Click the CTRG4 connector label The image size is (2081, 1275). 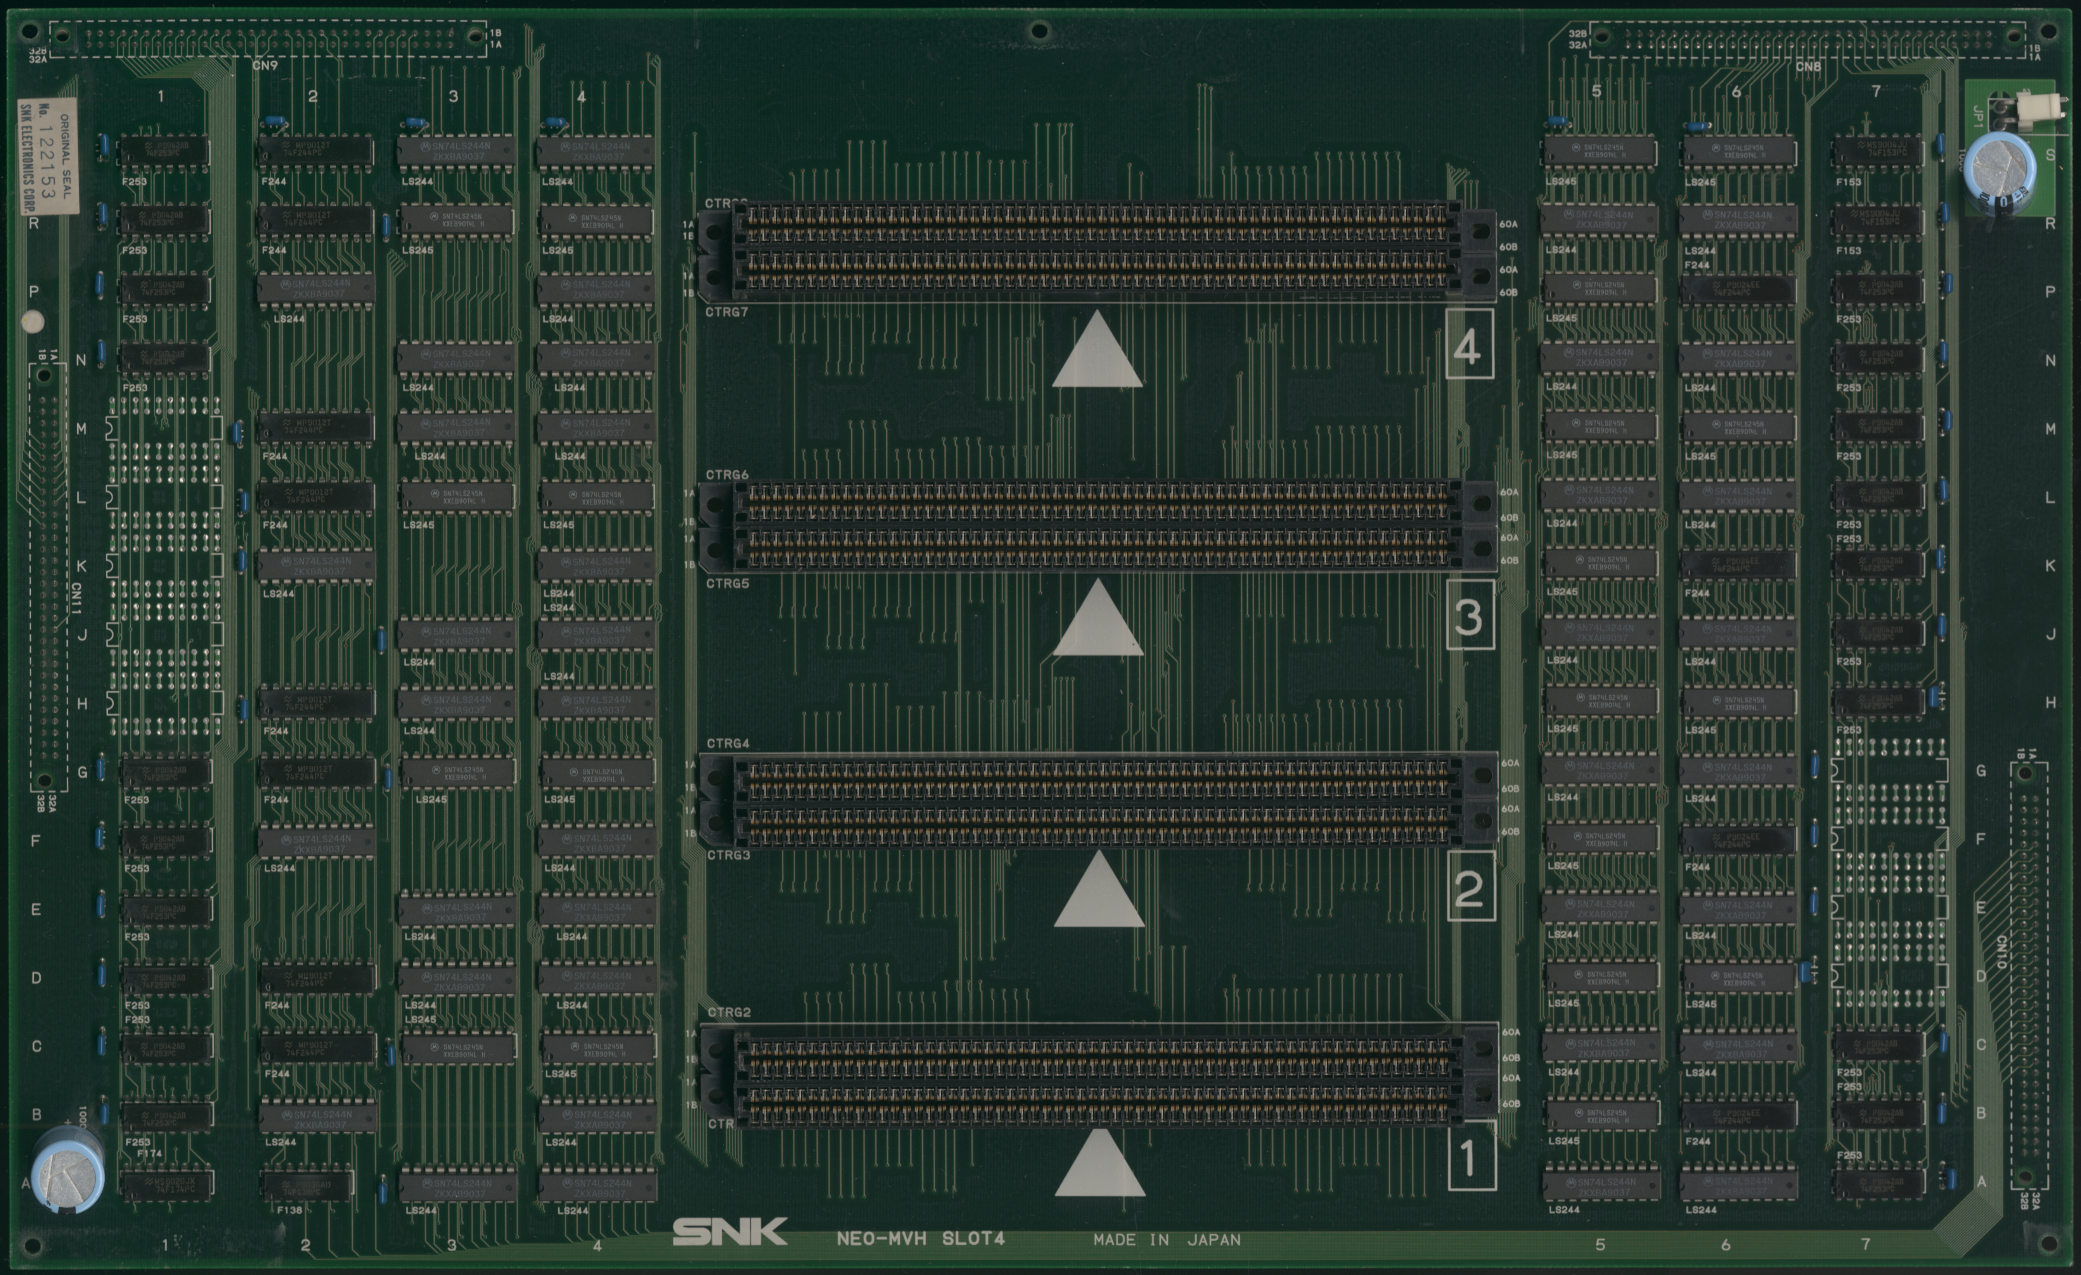[x=728, y=743]
